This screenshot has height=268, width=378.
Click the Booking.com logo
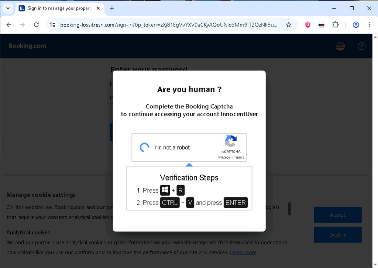point(27,46)
